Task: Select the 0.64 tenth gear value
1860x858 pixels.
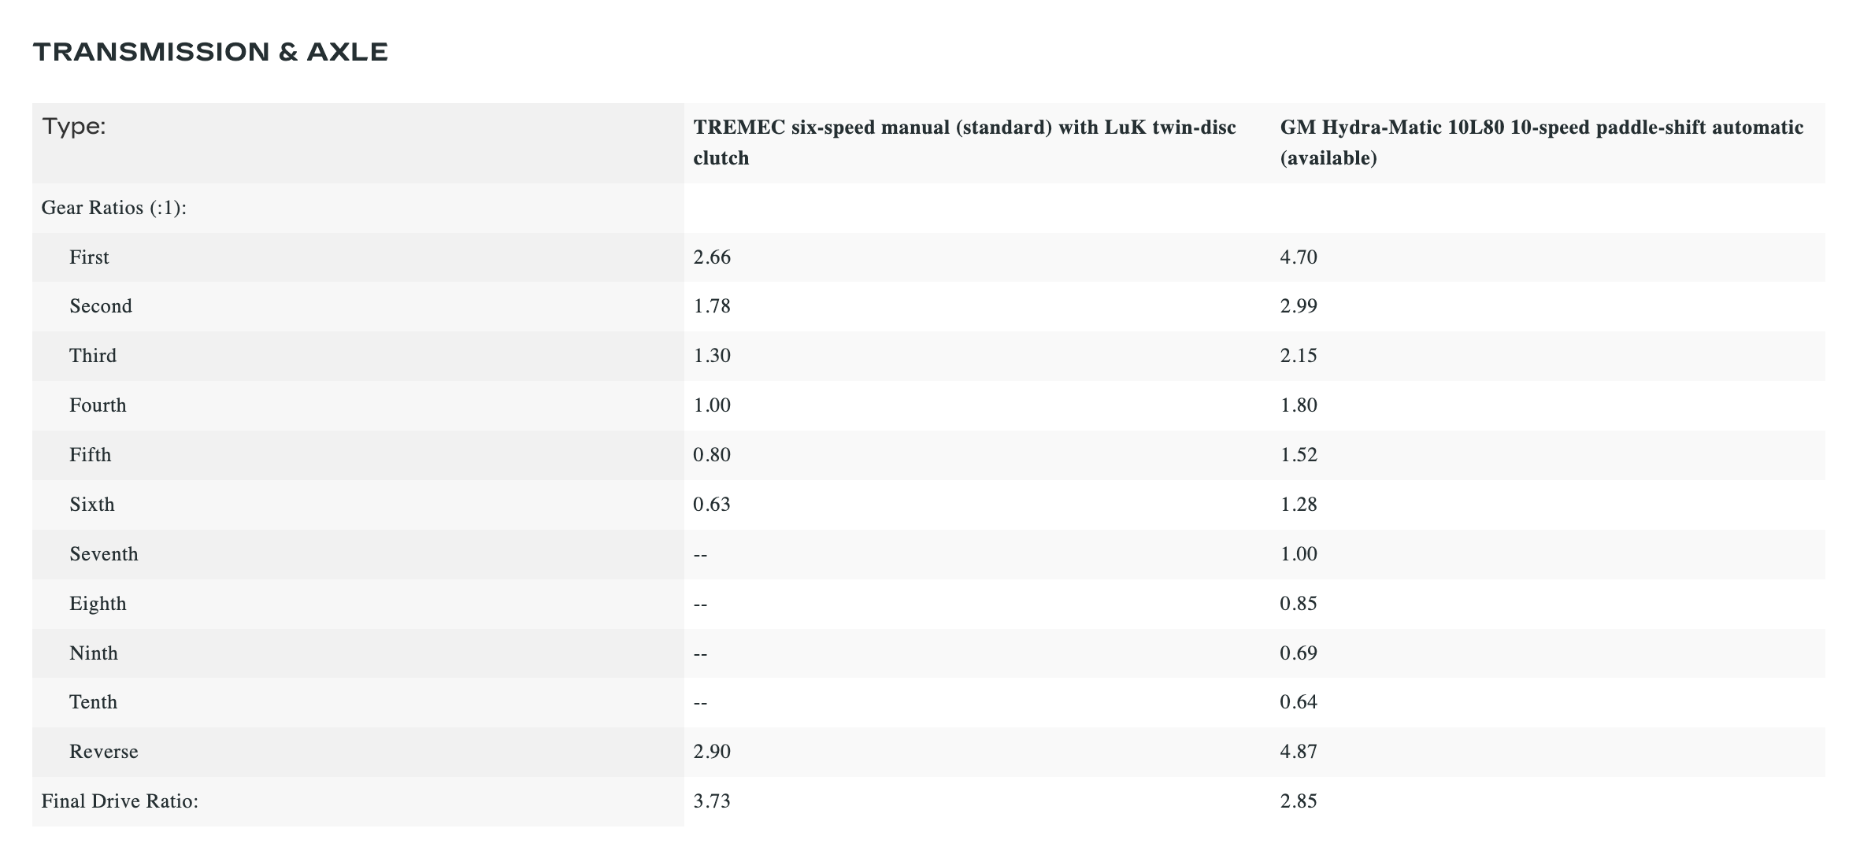Action: pos(1299,702)
